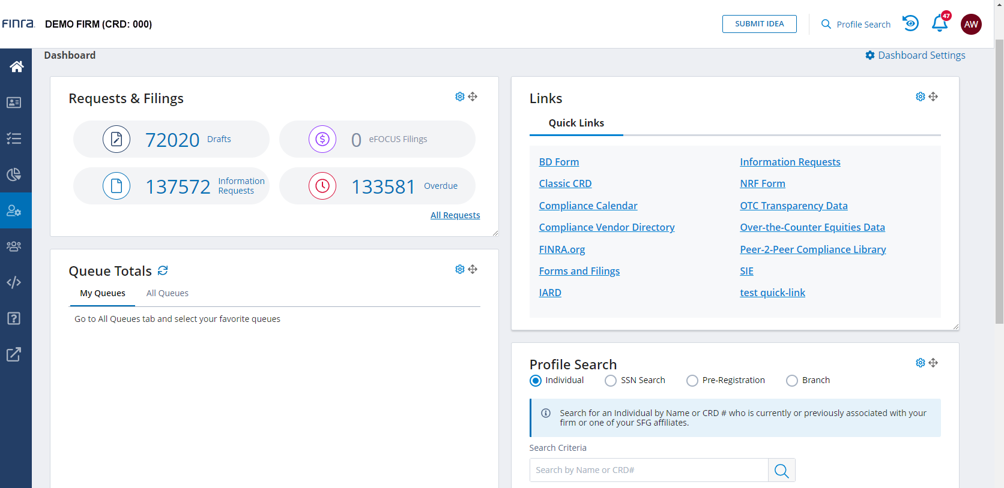The image size is (1004, 488).
Task: Open the pie chart reports icon
Action: point(14,174)
